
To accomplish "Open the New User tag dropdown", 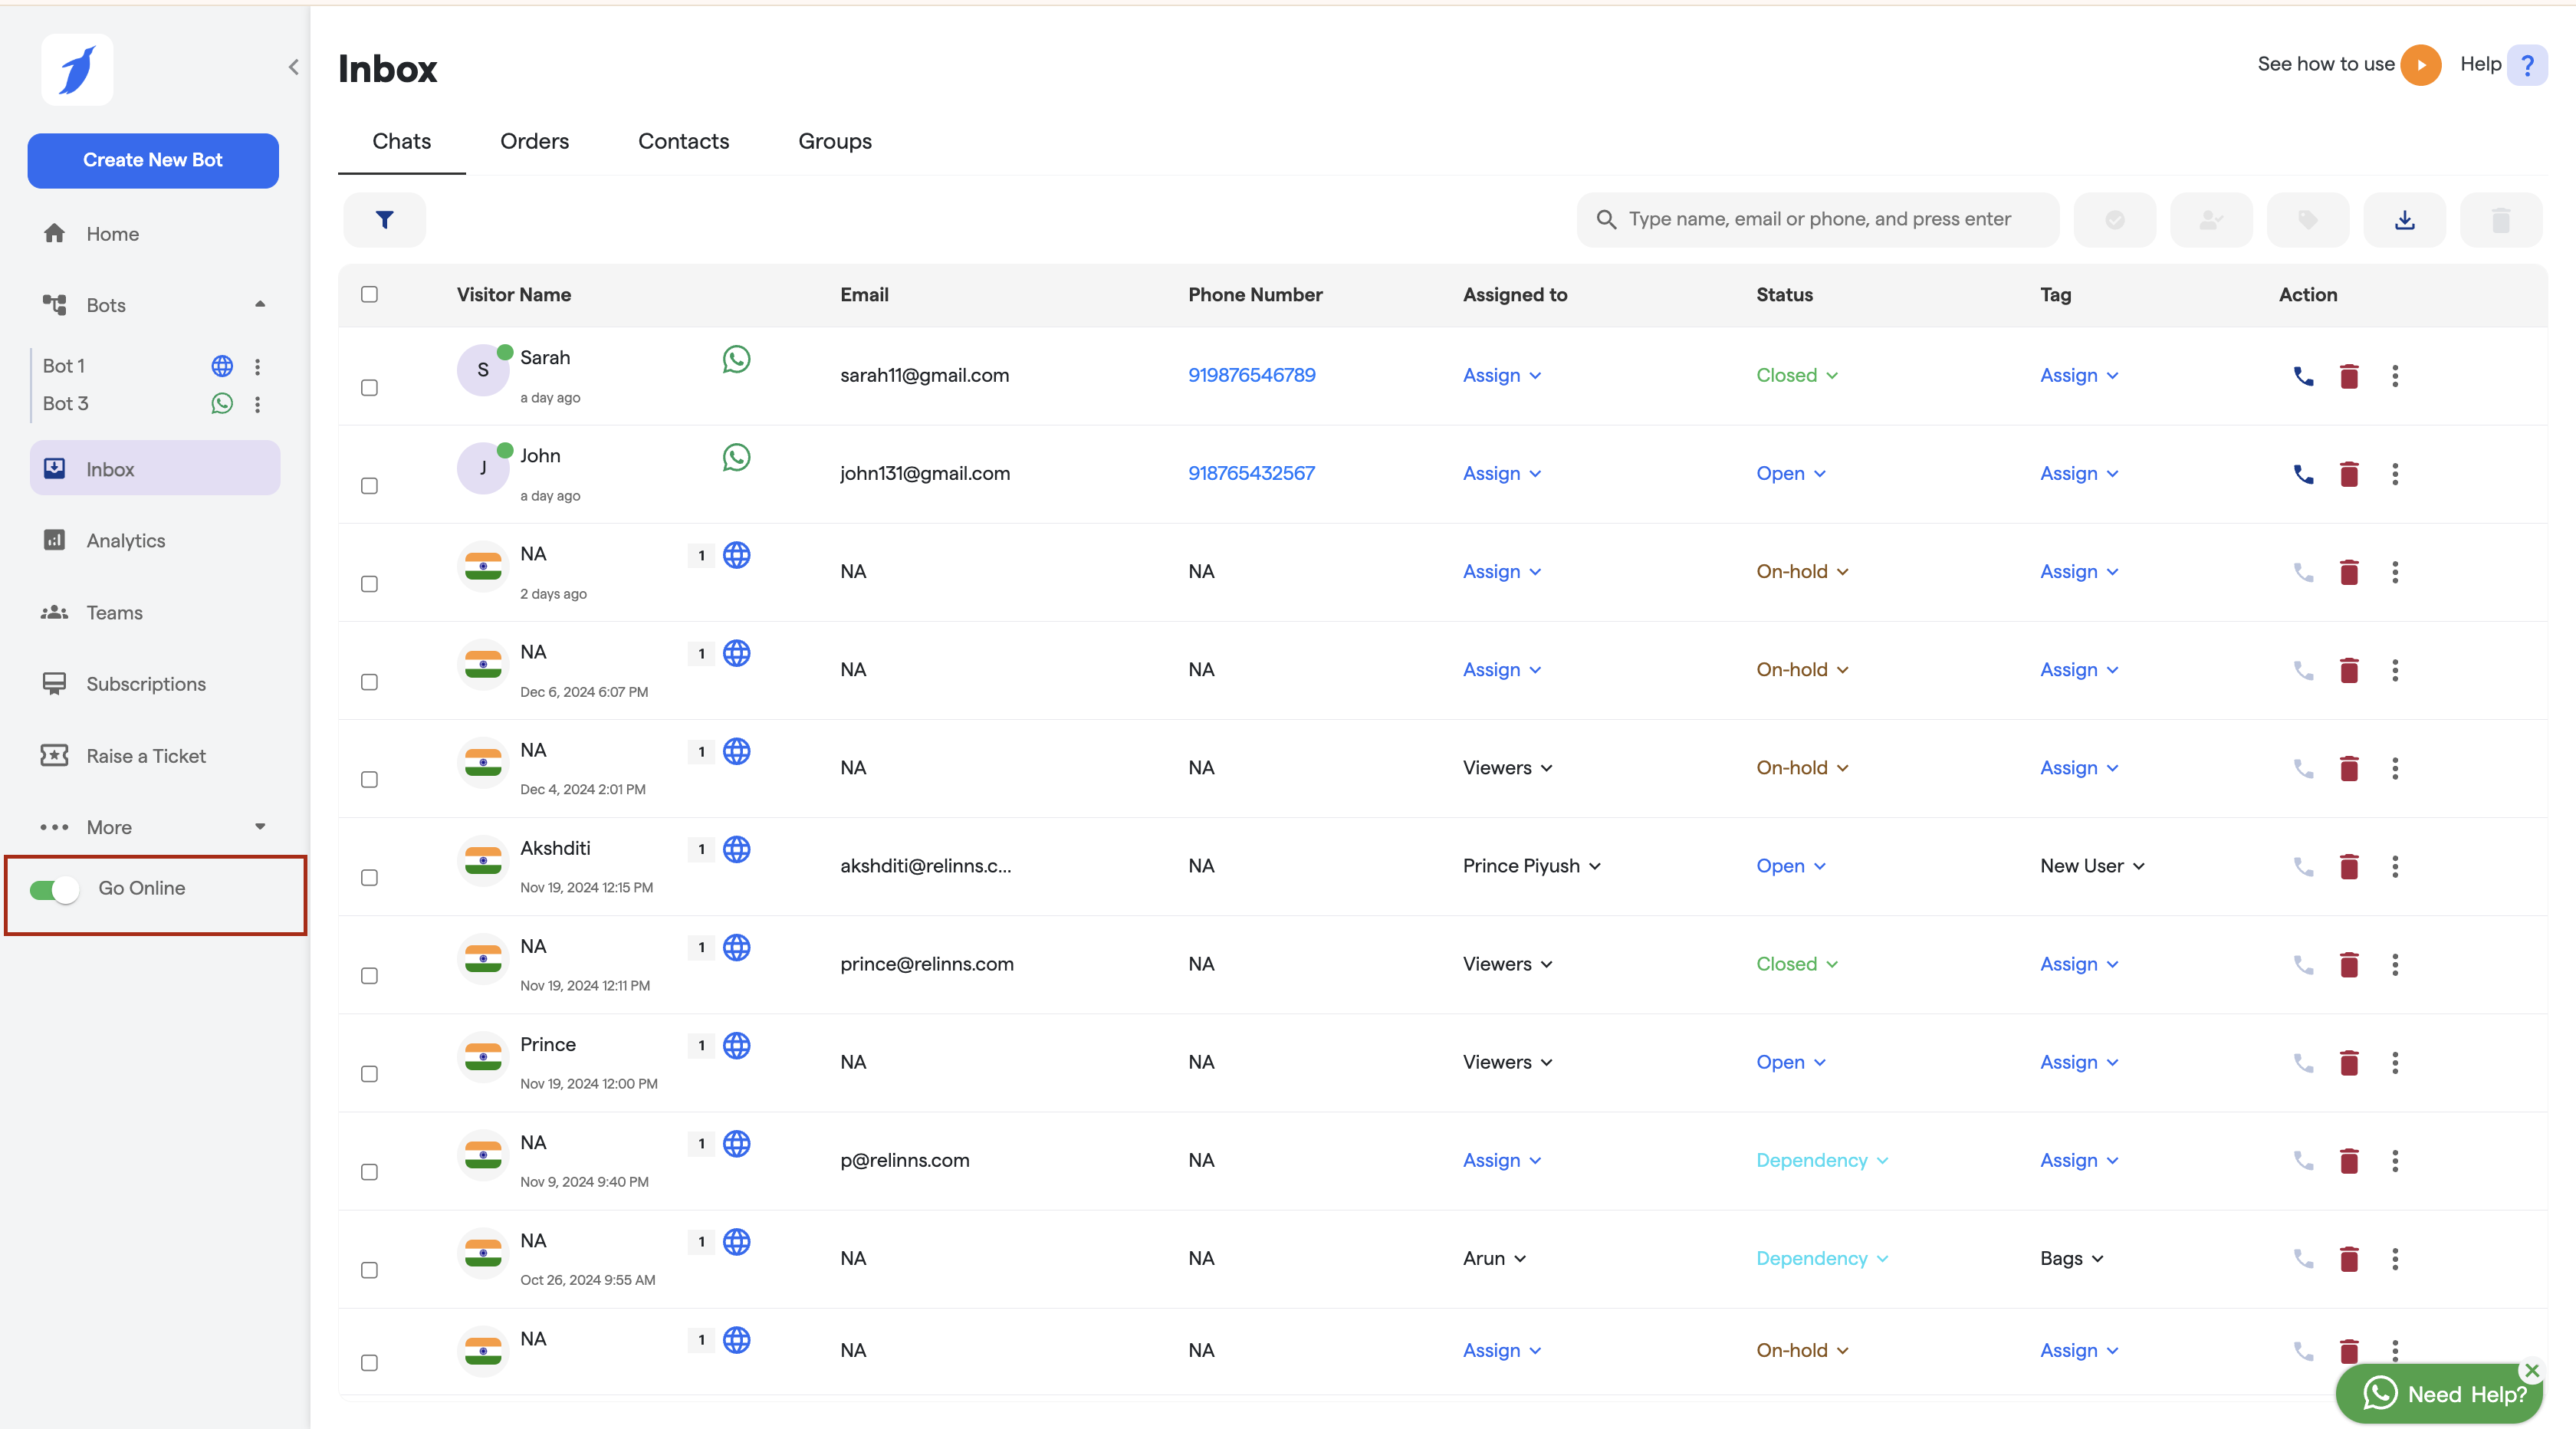I will coord(2091,866).
